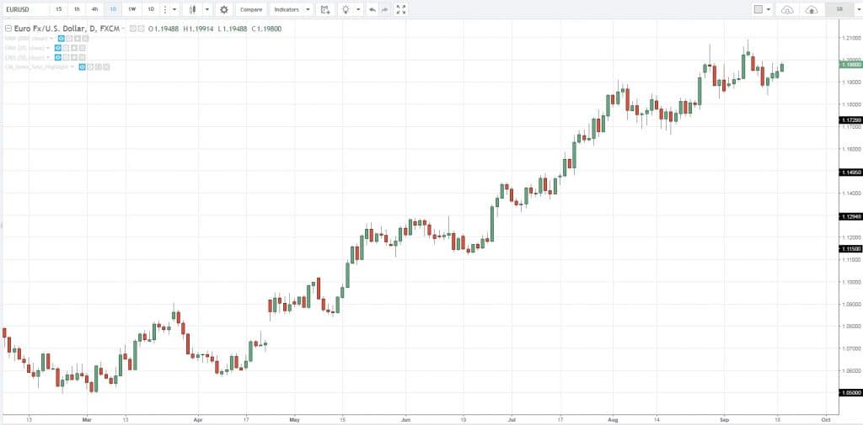863x425 pixels.
Task: Click the redo arrow in the toolbar
Action: click(x=385, y=9)
